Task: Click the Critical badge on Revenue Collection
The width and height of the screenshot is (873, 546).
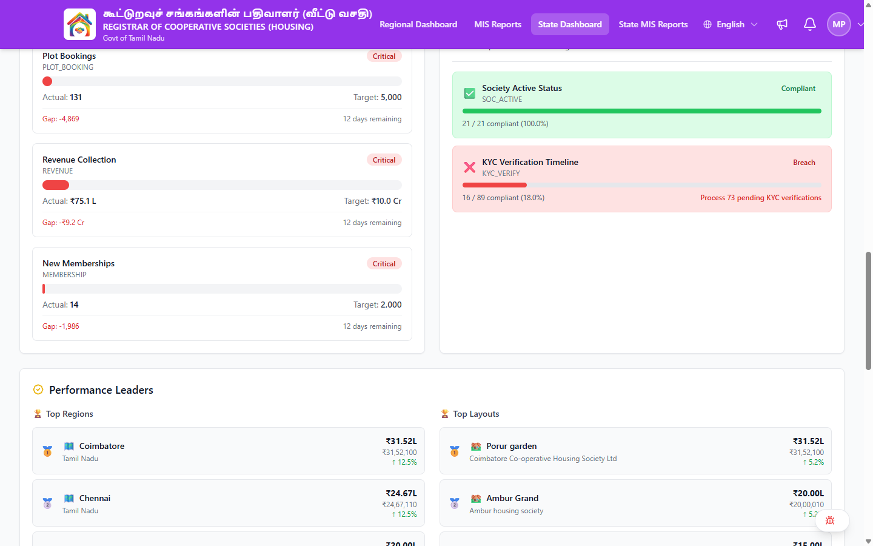Action: point(384,160)
